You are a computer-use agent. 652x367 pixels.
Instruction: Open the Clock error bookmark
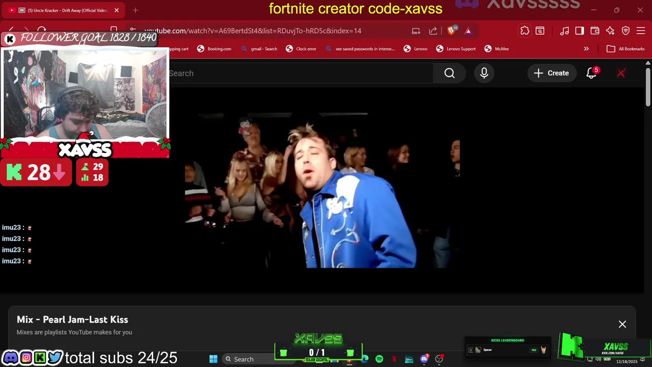pos(301,49)
